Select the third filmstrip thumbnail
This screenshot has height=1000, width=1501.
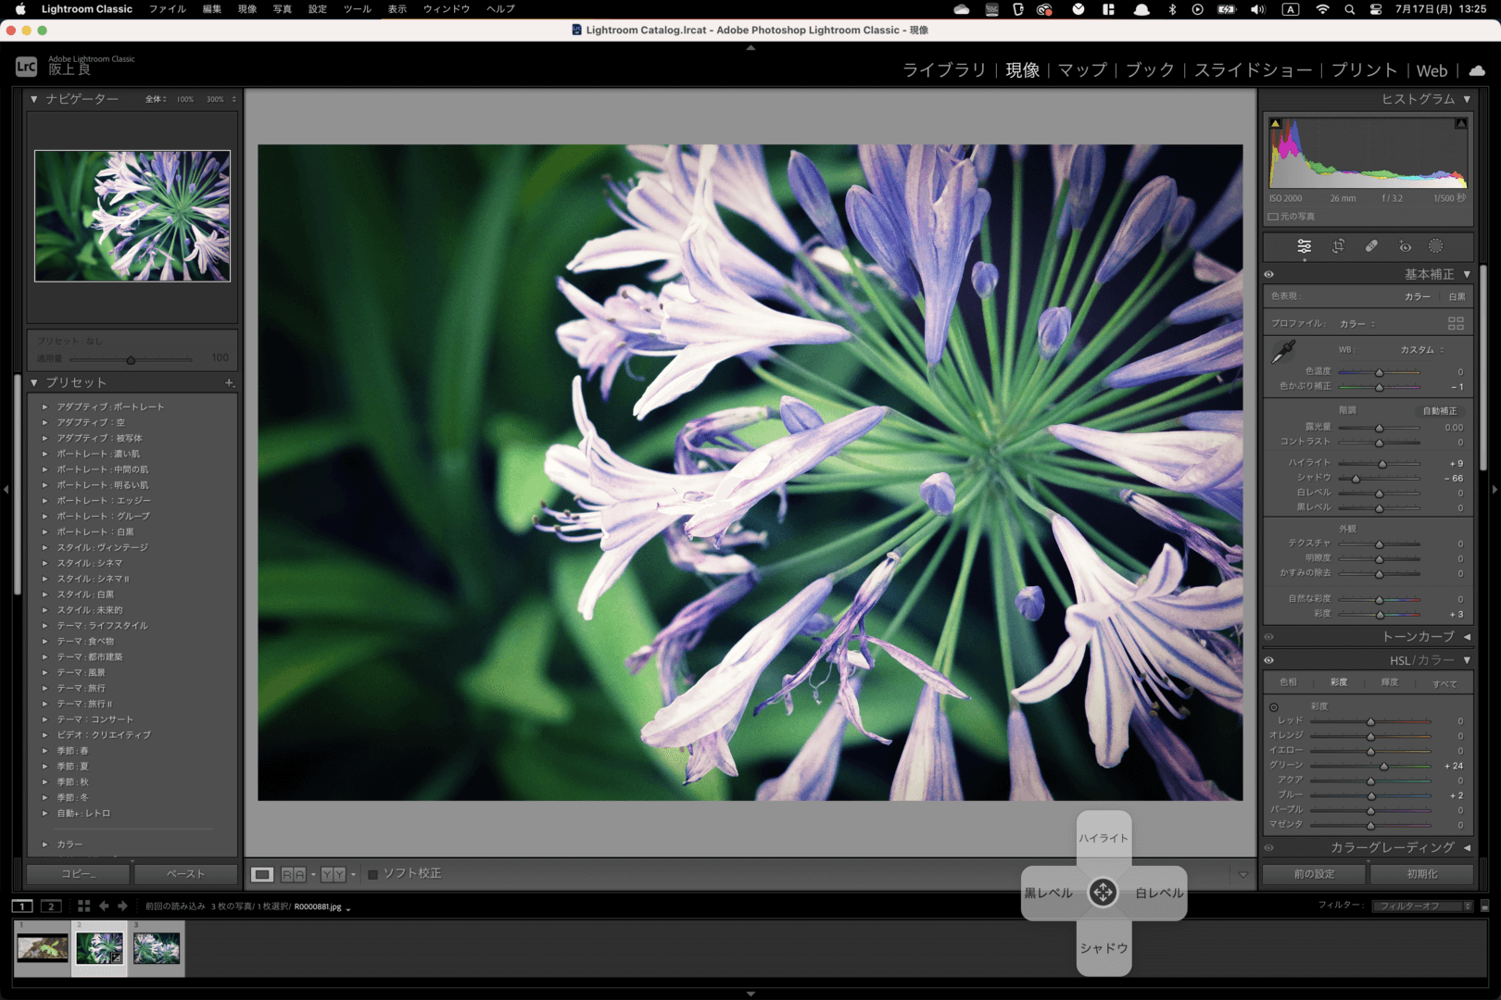point(156,948)
